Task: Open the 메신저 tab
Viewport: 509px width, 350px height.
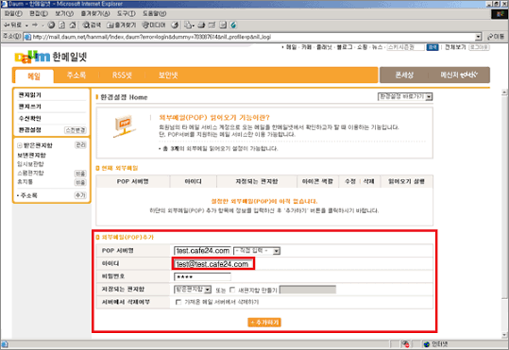Action: point(459,75)
